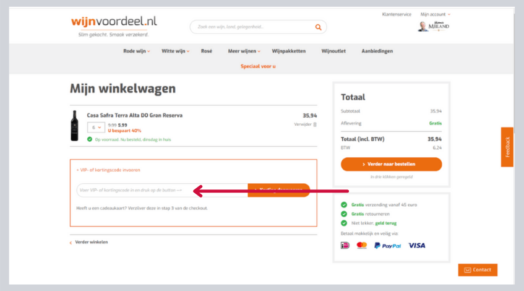Open the Feedback side tab
524x291 pixels.
point(507,147)
